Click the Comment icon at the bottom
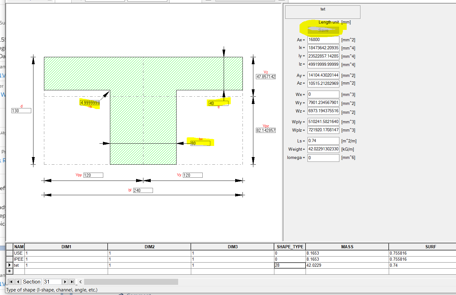The image size is (456, 295). (121, 294)
